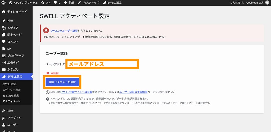
Task: Click the document icon beside LP
Action: pyautogui.click(x=4, y=49)
